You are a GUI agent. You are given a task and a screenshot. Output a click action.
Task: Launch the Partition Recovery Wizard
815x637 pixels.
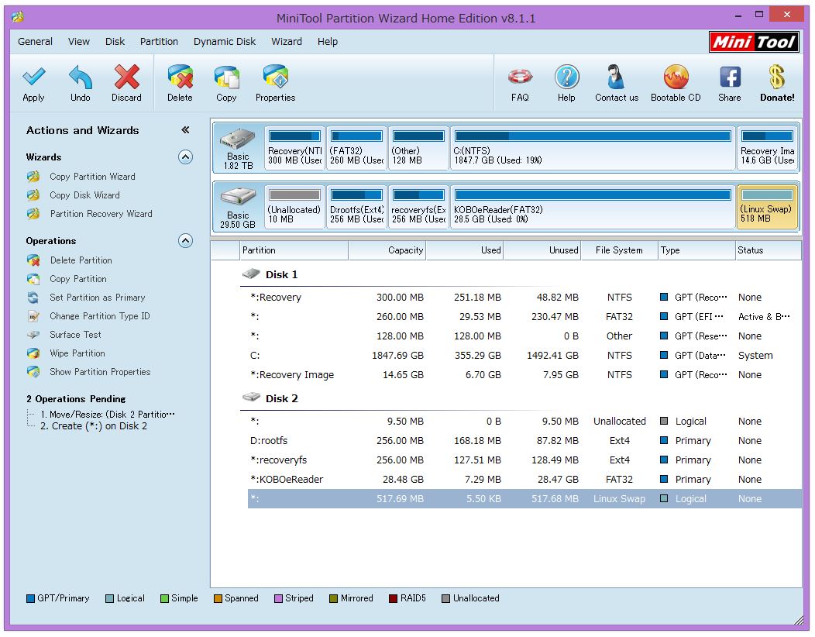click(x=101, y=214)
